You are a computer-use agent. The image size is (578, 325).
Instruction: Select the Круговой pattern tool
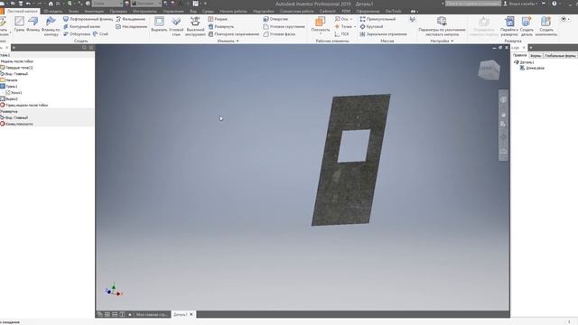(x=371, y=26)
